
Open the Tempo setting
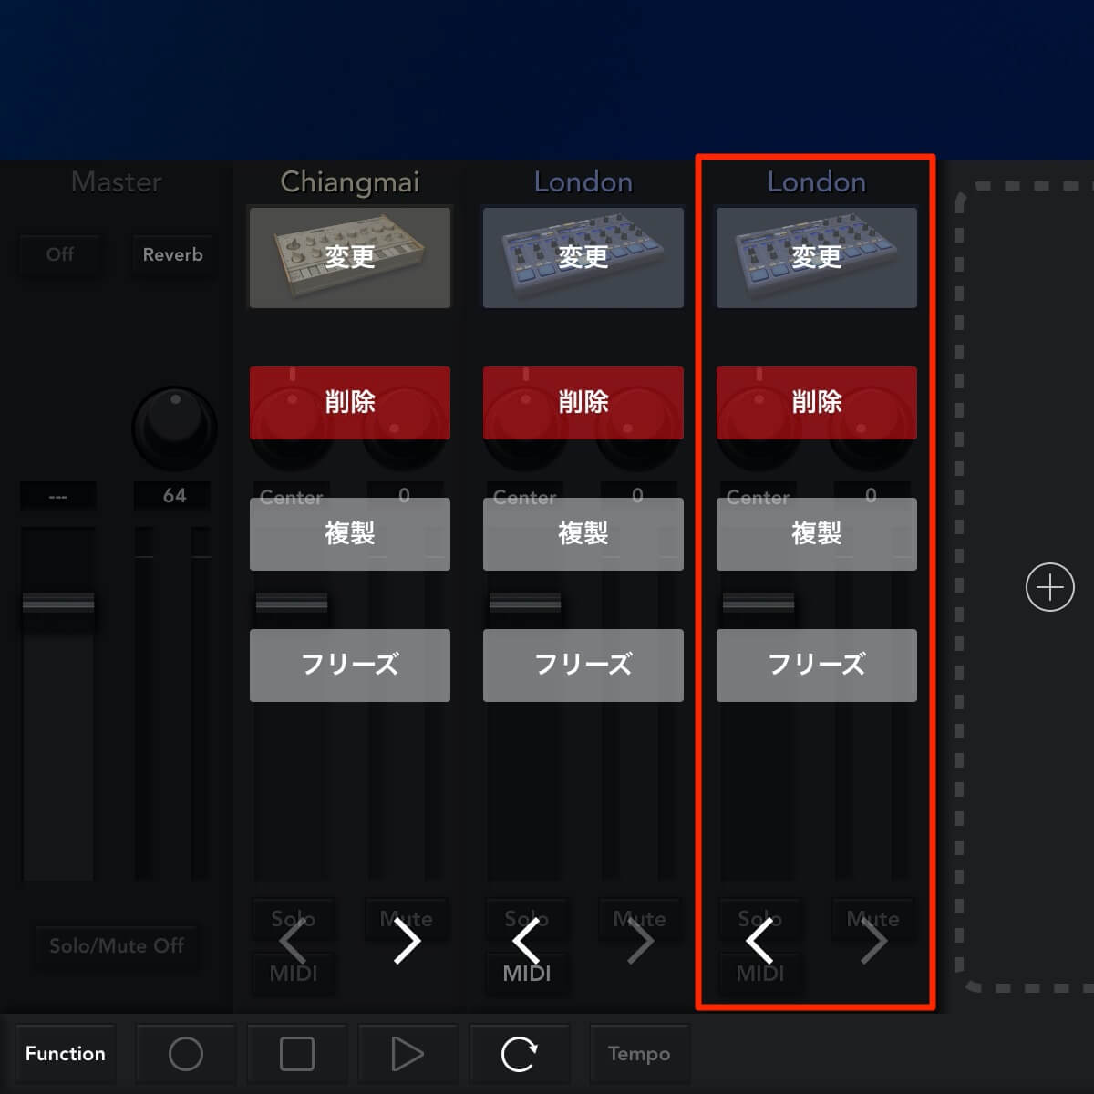click(639, 1054)
